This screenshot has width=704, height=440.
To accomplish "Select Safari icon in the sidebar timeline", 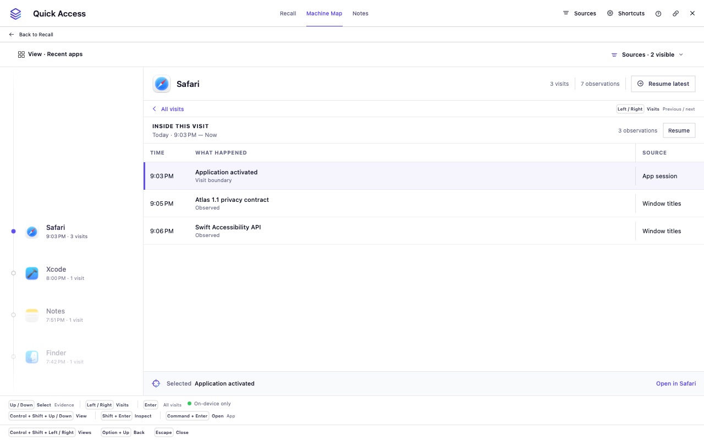I will click(x=32, y=232).
